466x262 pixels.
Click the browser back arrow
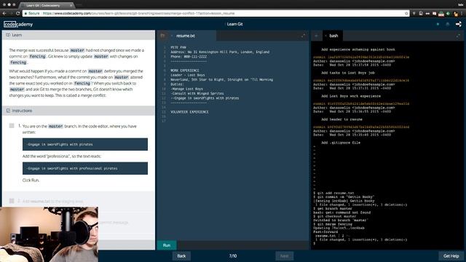coord(4,13)
